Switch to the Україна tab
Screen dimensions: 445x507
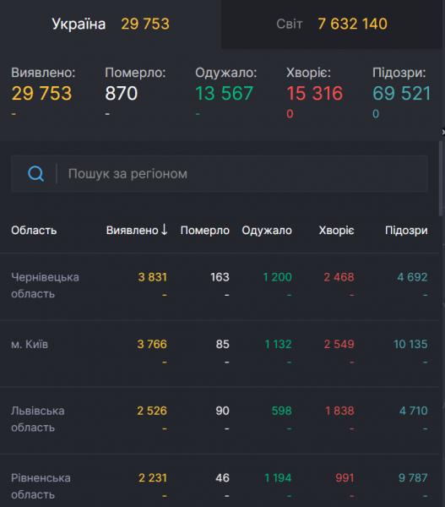click(x=111, y=25)
